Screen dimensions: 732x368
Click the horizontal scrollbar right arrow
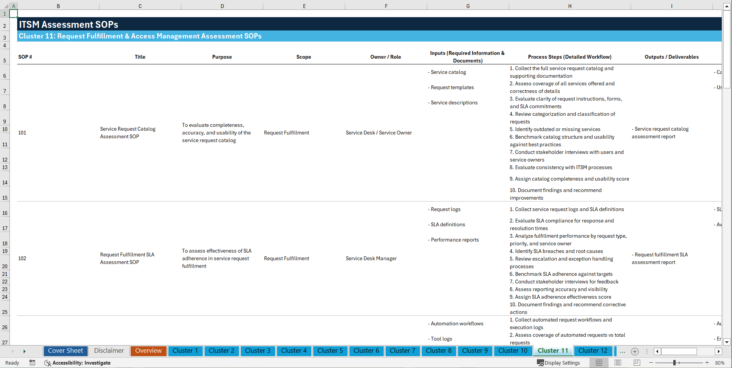click(719, 351)
